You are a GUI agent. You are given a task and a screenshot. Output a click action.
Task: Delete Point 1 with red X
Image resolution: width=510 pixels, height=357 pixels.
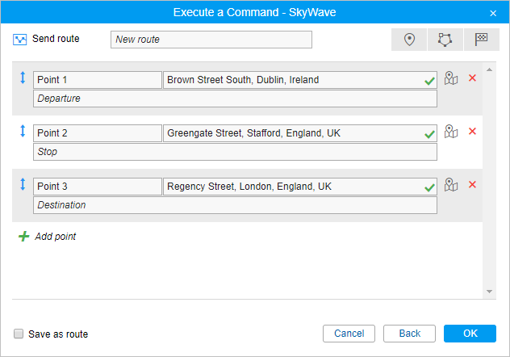[x=473, y=78]
